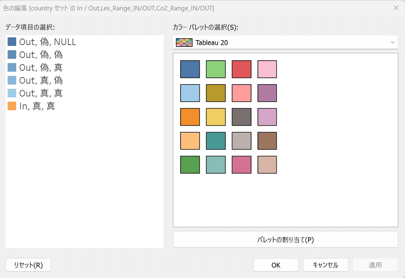Pick the dark gray palette swatch
The image size is (405, 278).
coord(242,117)
